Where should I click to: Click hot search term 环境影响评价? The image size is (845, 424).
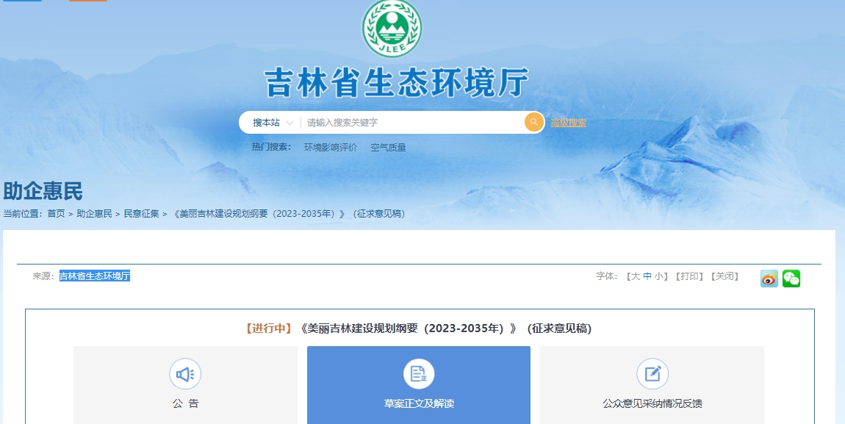331,147
